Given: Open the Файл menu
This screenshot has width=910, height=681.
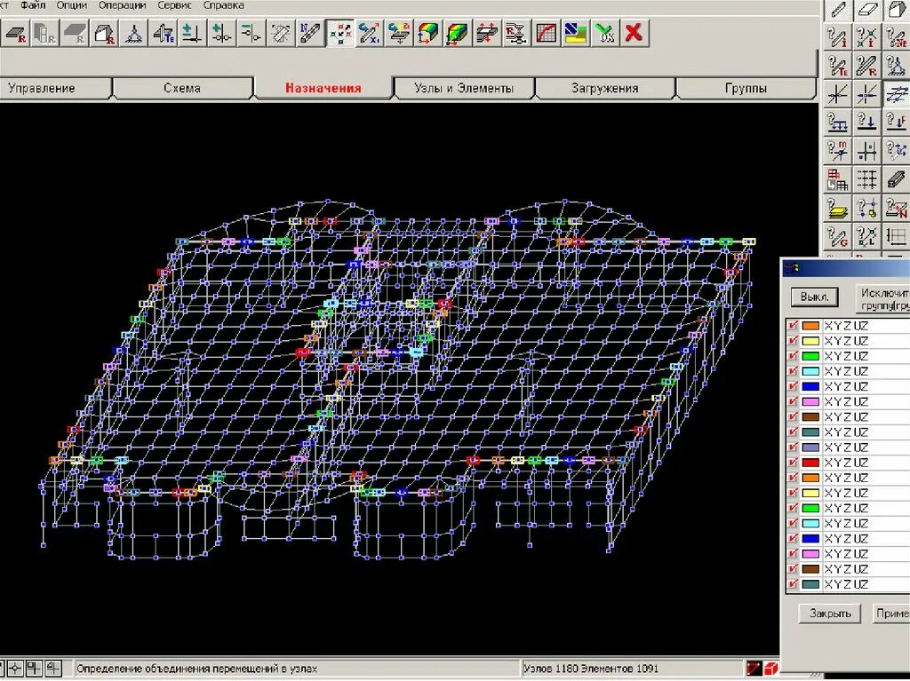Looking at the screenshot, I should (33, 5).
